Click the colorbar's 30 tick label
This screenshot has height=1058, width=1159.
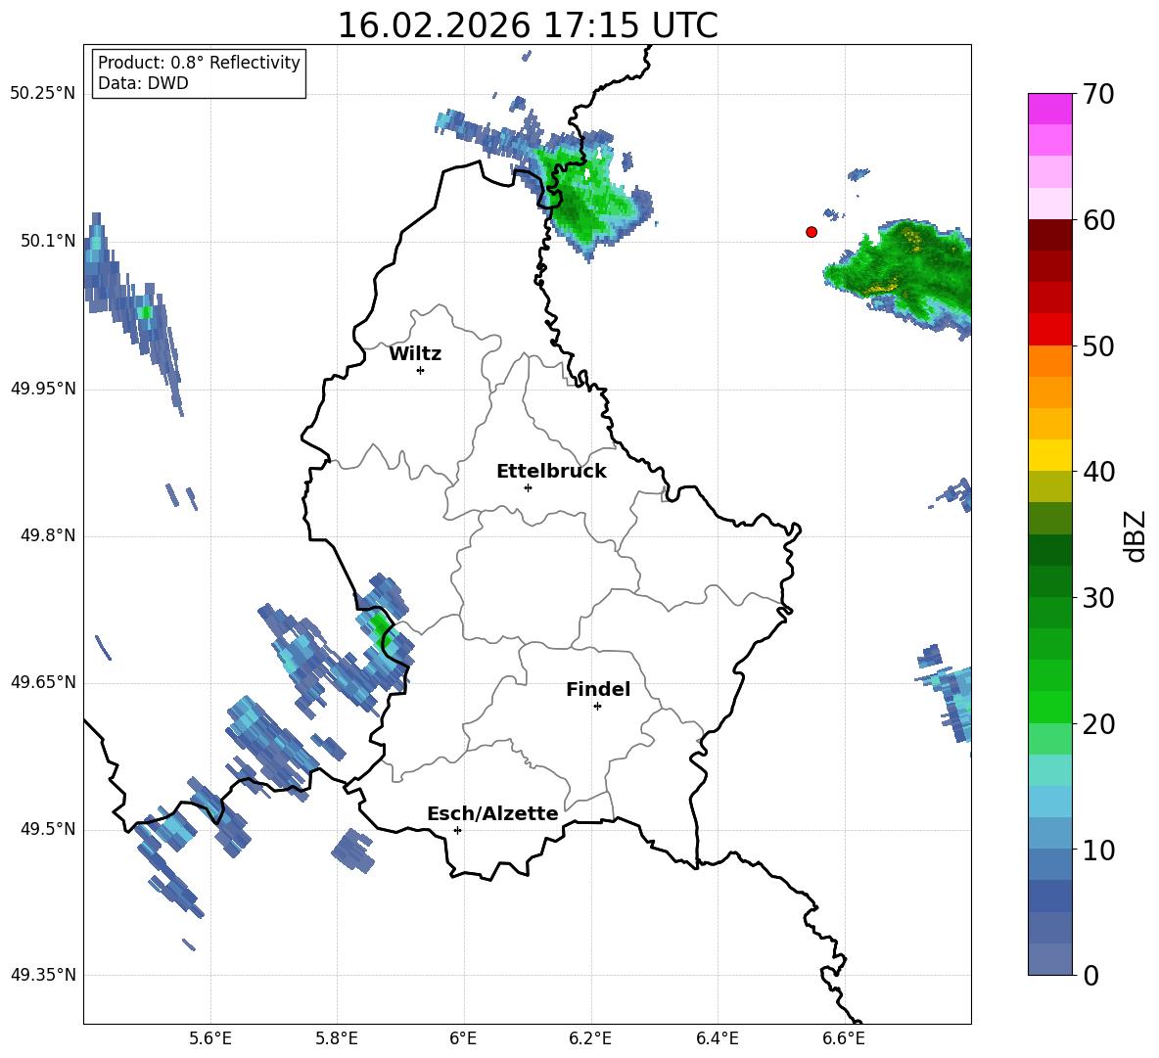click(1098, 598)
